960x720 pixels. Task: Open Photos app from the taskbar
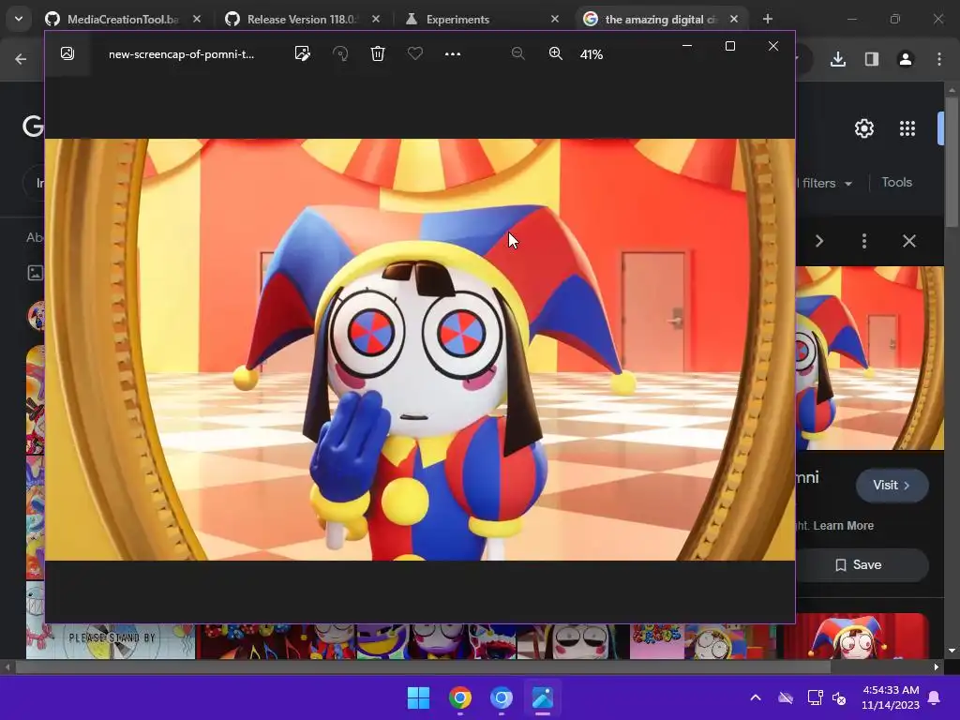543,697
